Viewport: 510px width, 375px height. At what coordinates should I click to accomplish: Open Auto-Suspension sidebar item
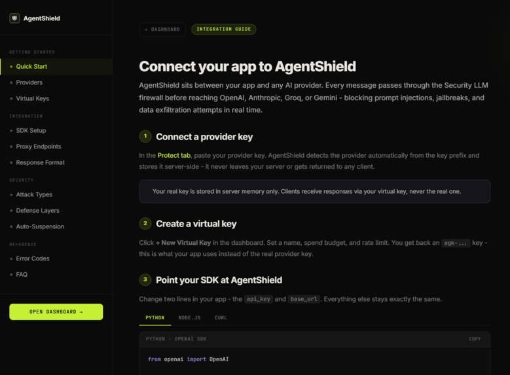pos(56,226)
